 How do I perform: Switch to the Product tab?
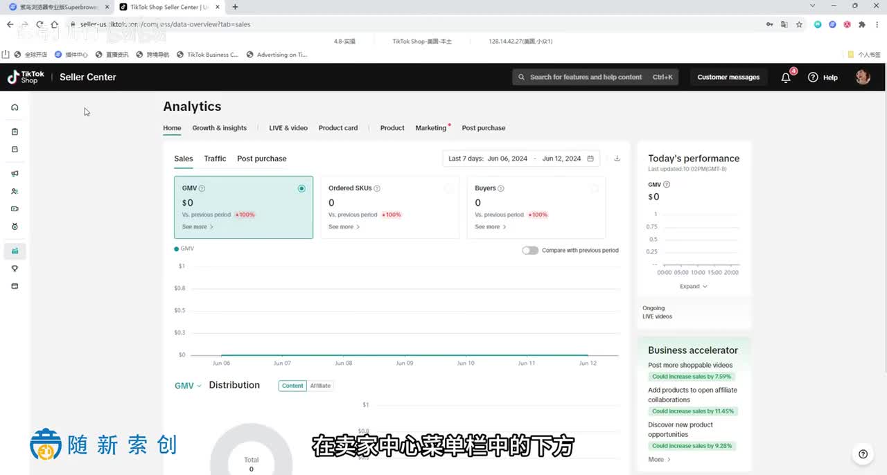392,128
